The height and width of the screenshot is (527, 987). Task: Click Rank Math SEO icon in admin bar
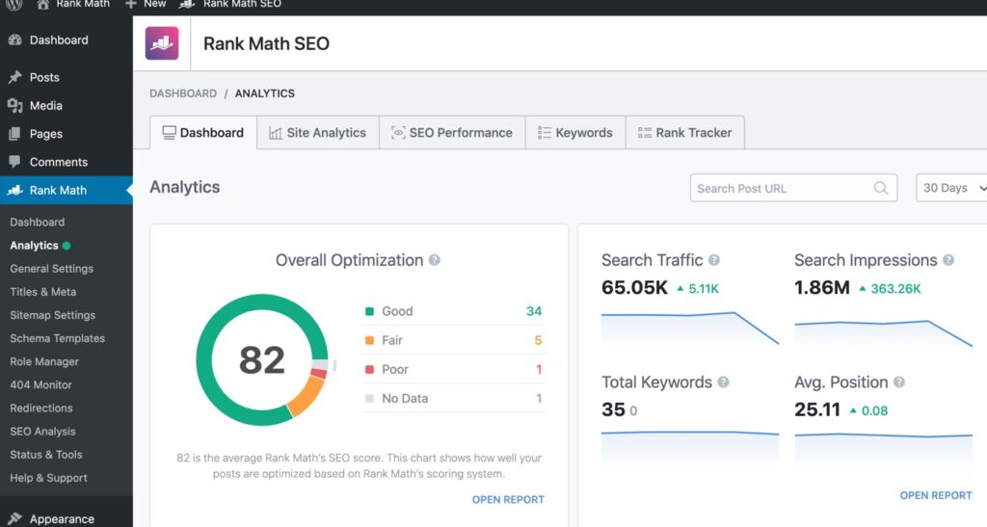pos(187,5)
